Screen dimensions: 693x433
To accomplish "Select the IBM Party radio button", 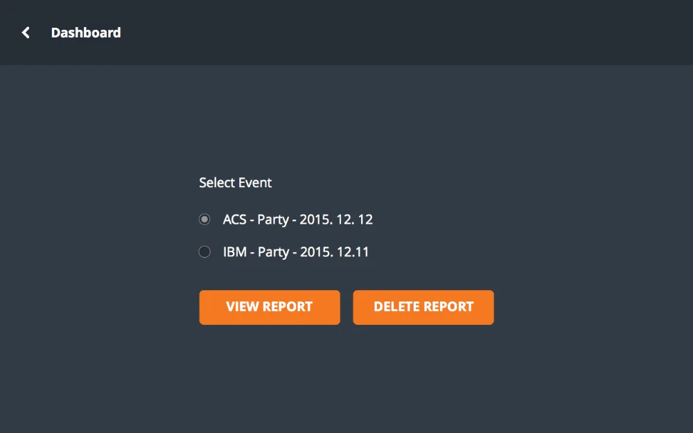I will (x=204, y=252).
